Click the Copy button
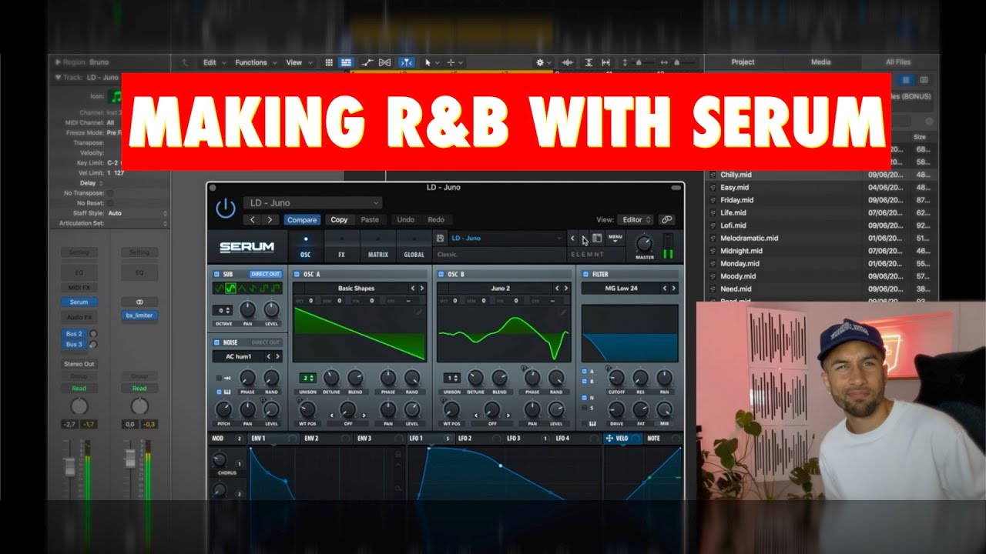This screenshot has width=986, height=554. (x=339, y=220)
